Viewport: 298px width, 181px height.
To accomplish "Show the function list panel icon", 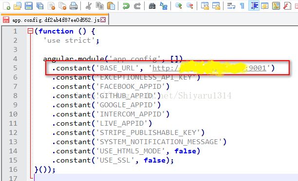I will (x=287, y=6).
